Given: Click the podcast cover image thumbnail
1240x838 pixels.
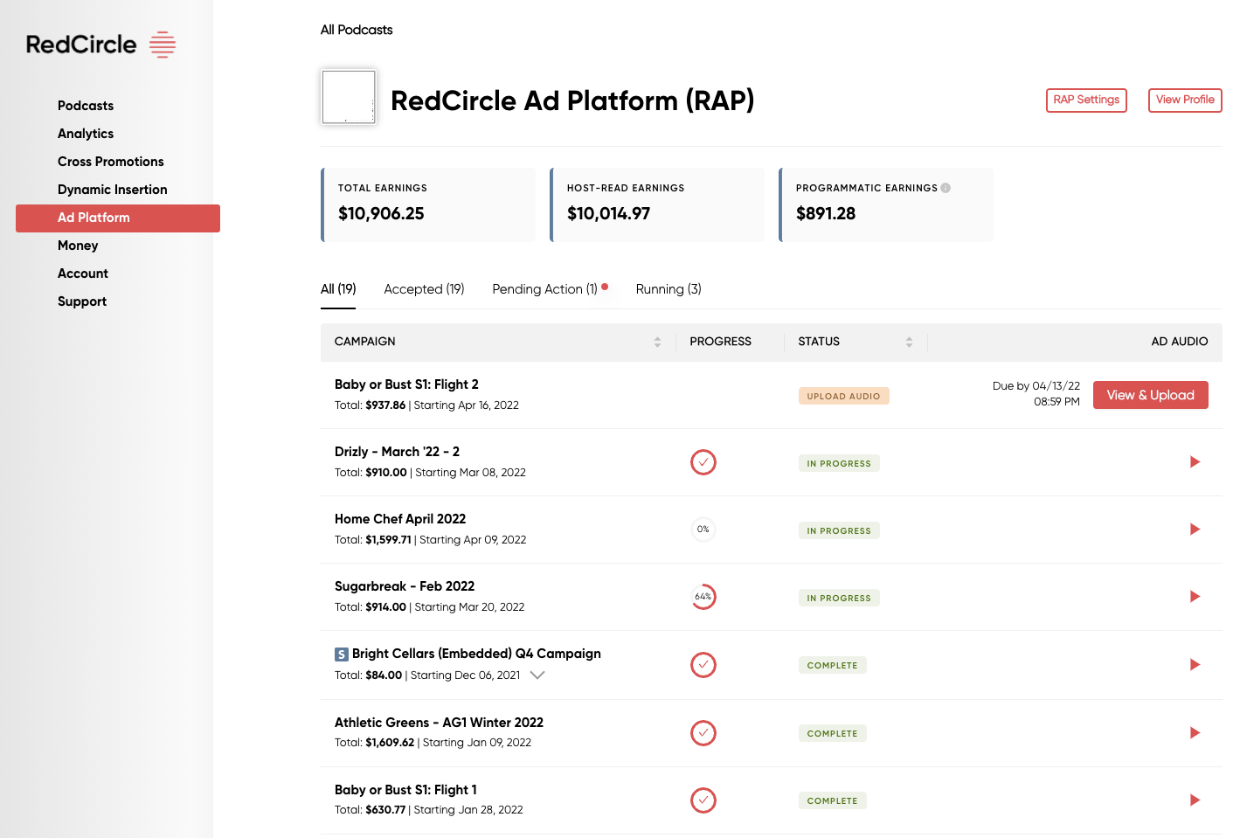Looking at the screenshot, I should tap(348, 97).
